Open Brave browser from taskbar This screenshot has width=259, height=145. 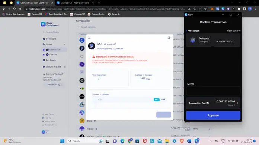182,141
